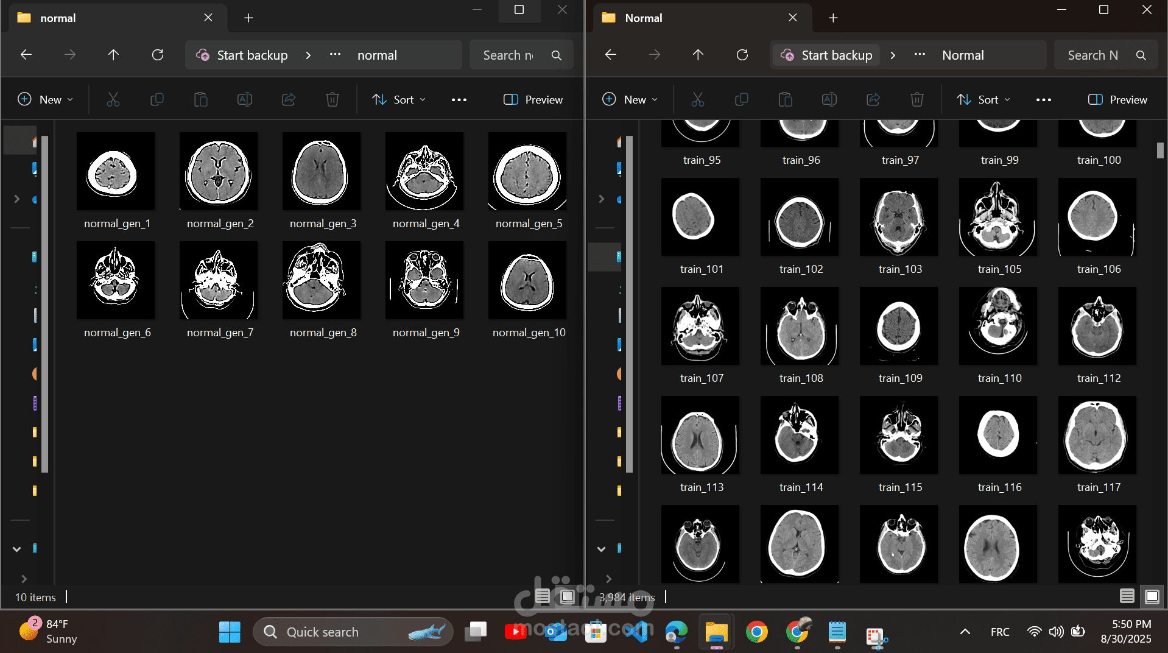Click the Share icon in right window toolbar
The image size is (1168, 653).
point(873,99)
